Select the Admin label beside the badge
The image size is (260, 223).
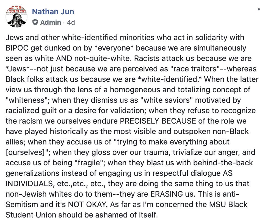coord(51,22)
